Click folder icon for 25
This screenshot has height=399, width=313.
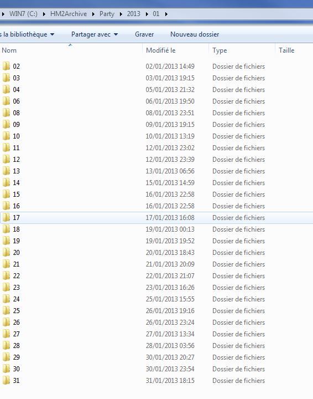6,311
